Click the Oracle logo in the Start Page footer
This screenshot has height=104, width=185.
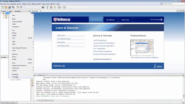pyautogui.click(x=59, y=66)
